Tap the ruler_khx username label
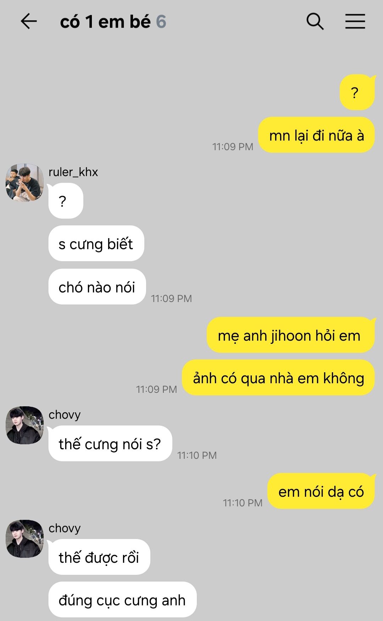 73,172
